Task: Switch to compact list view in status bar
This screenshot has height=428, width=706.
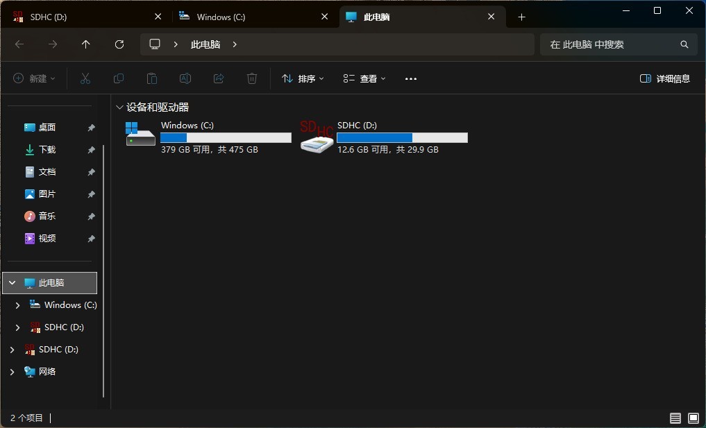Action: 674,418
